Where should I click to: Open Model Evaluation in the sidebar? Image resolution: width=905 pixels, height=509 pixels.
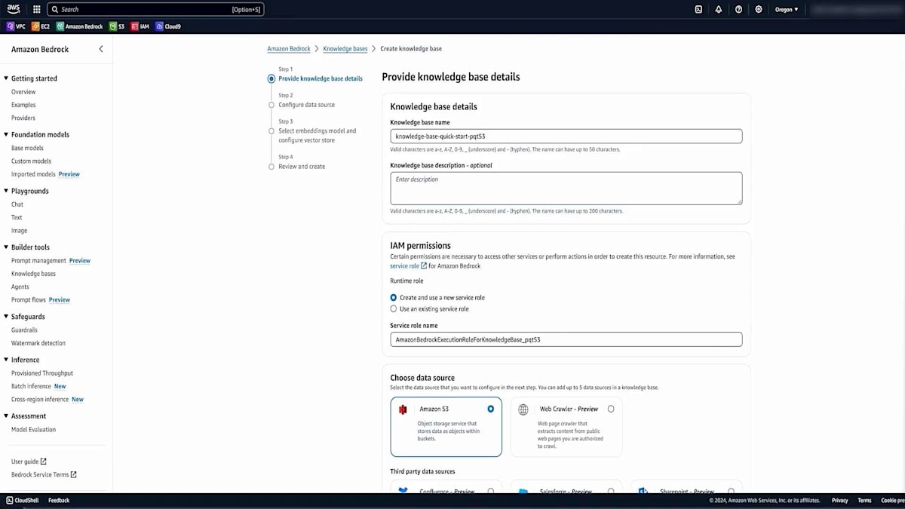pyautogui.click(x=33, y=430)
